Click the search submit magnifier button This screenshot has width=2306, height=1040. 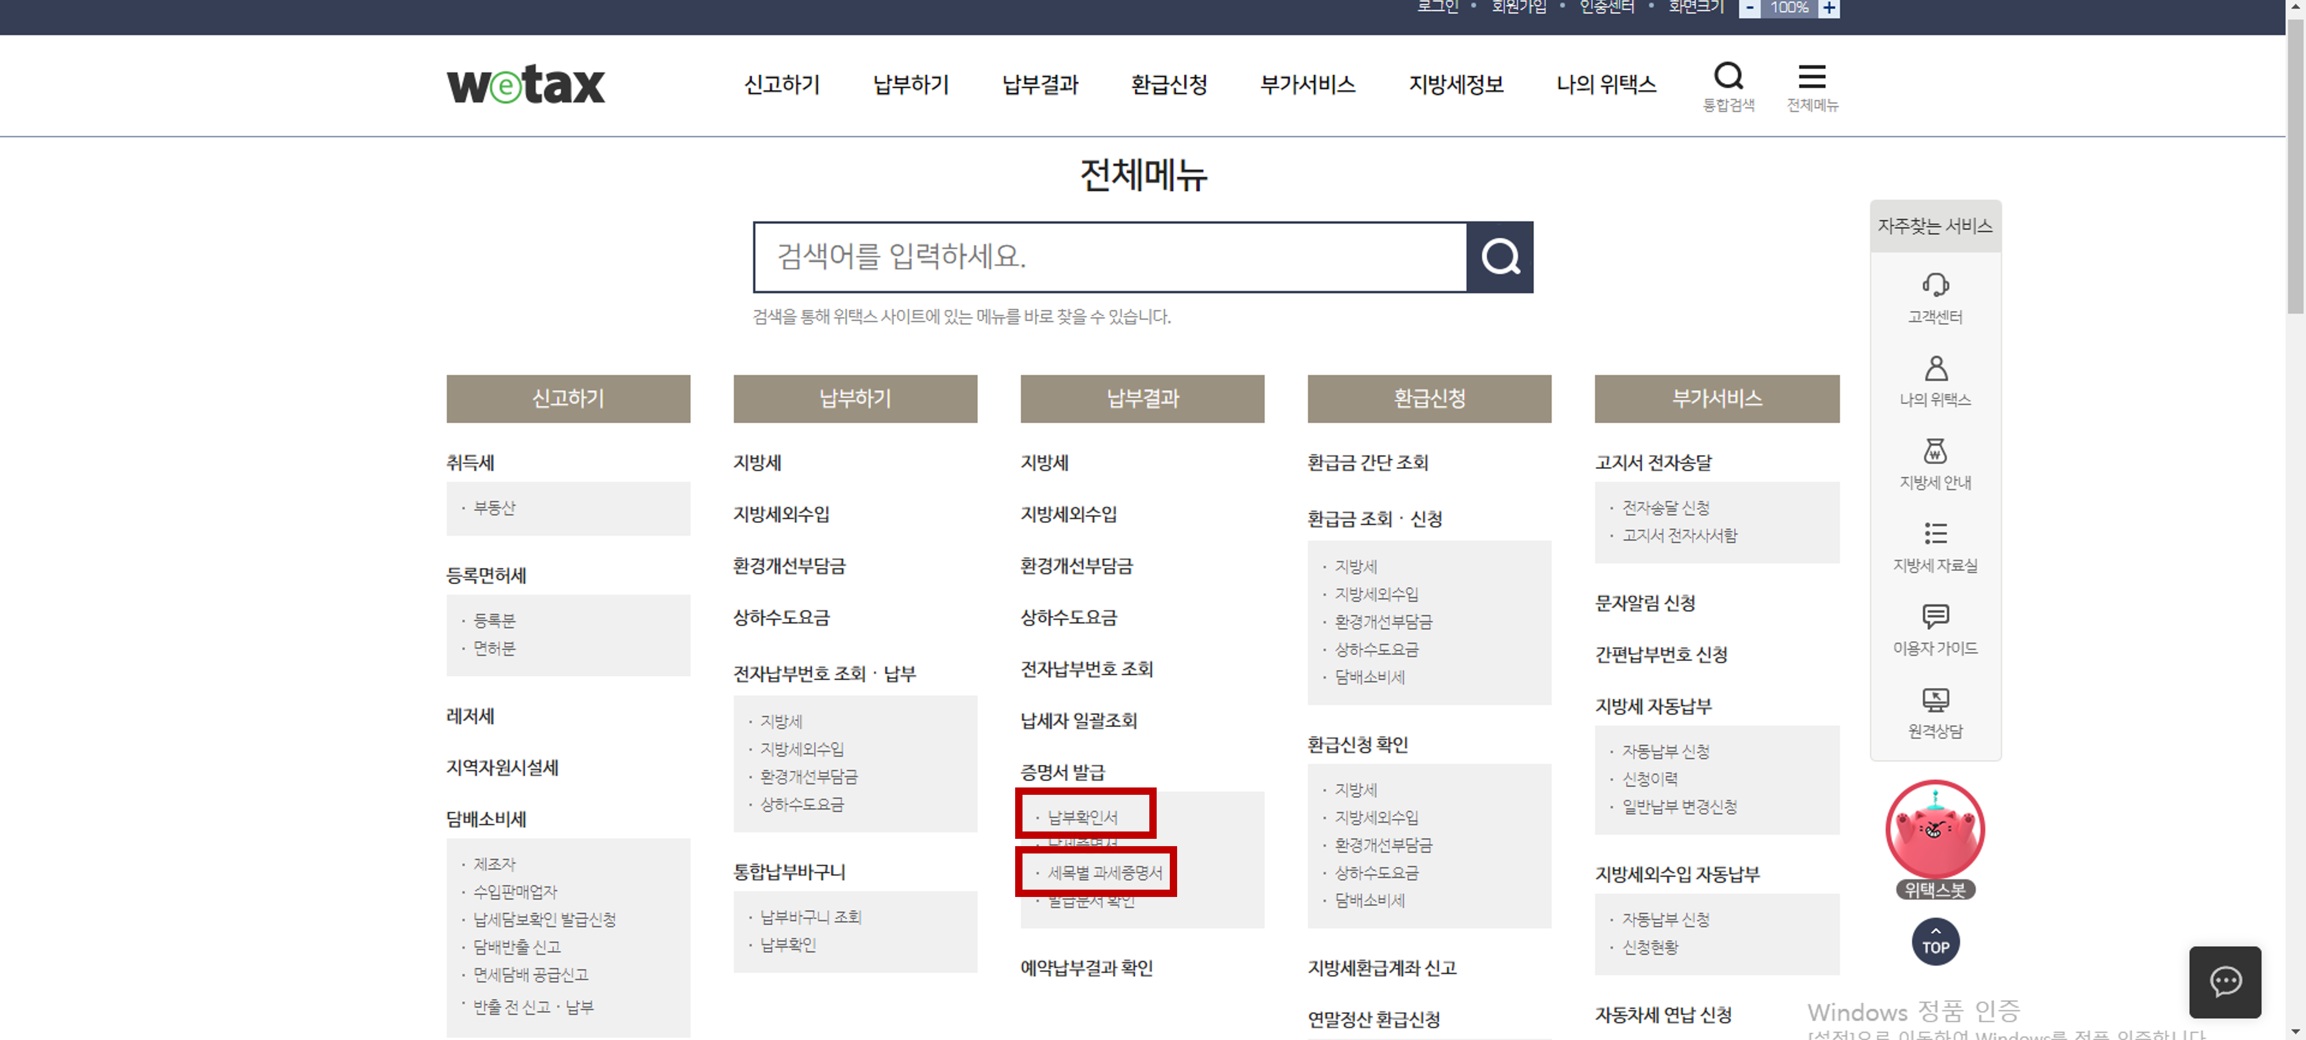[x=1499, y=257]
